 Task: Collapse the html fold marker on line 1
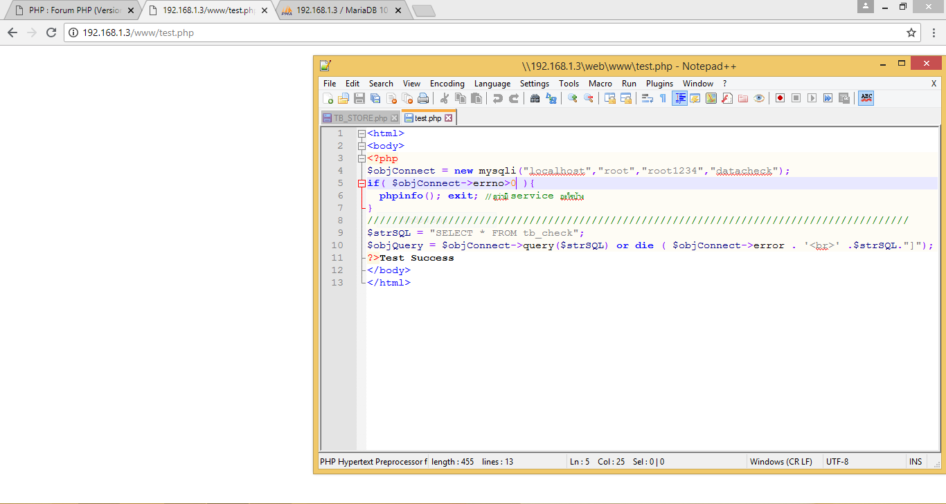click(361, 133)
